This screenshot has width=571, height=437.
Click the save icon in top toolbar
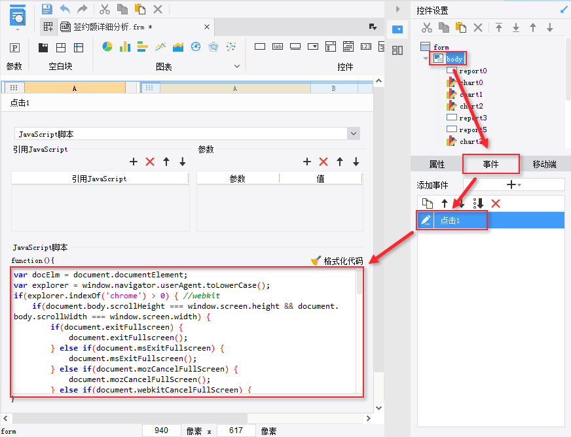click(x=46, y=9)
